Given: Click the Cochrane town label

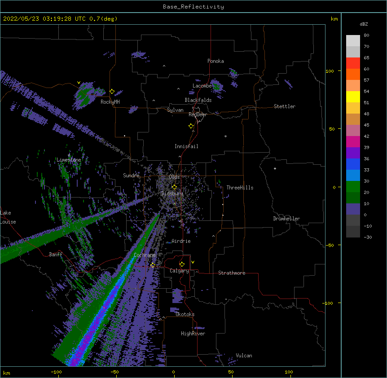Looking at the screenshot, I should point(145,255).
